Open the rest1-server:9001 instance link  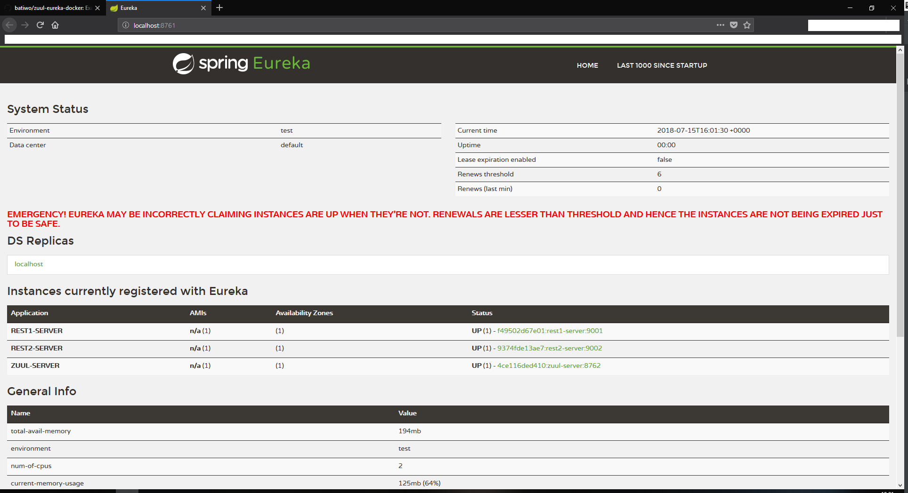(x=550, y=331)
